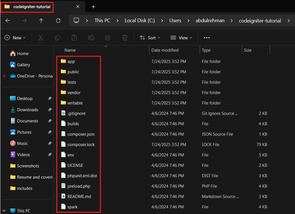Click the pin icon beside Documents

tap(50, 121)
